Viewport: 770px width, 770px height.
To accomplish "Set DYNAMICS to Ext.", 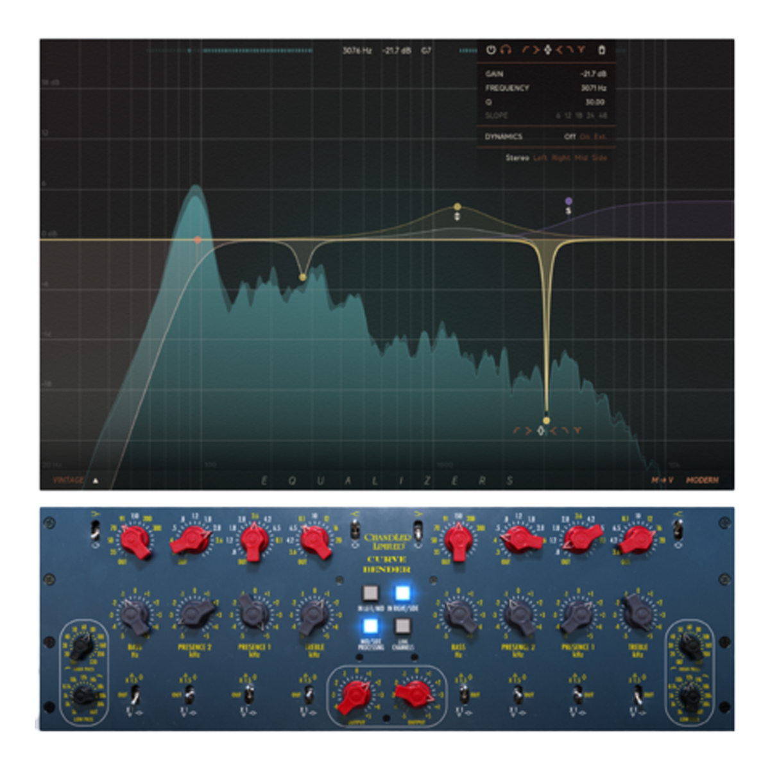I will [x=600, y=136].
